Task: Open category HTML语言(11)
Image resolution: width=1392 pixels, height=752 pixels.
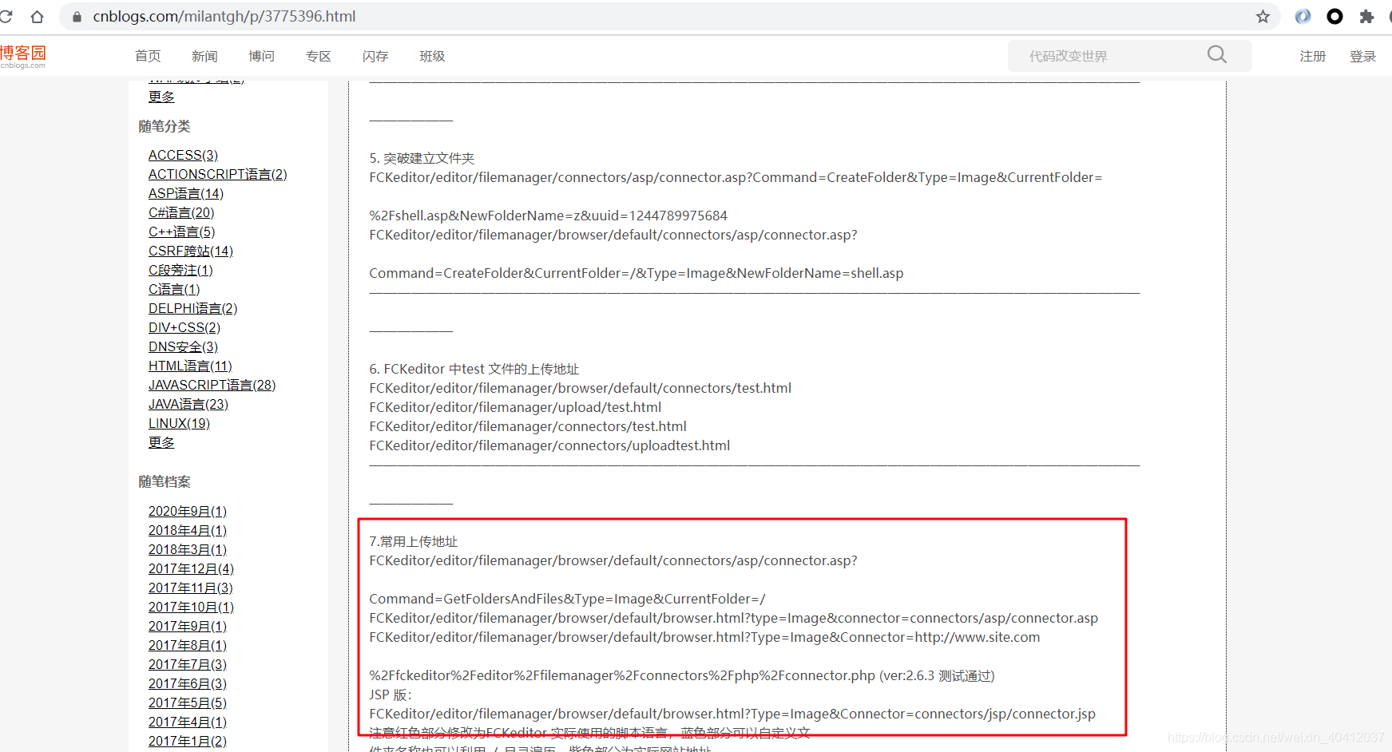Action: tap(190, 366)
